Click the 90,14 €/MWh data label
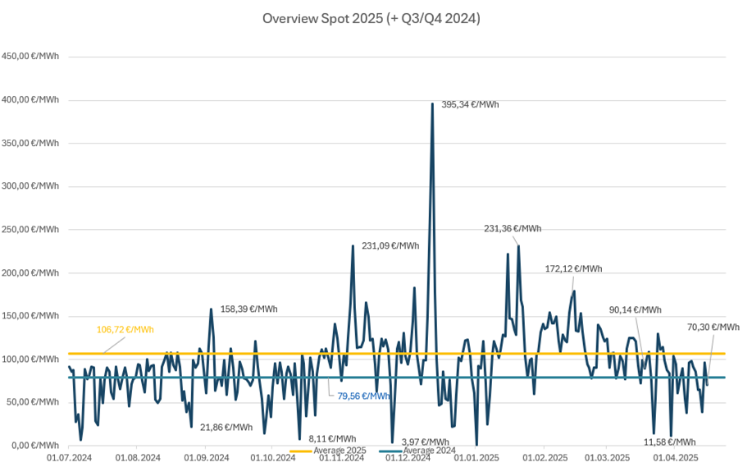The width and height of the screenshot is (743, 467). [635, 309]
